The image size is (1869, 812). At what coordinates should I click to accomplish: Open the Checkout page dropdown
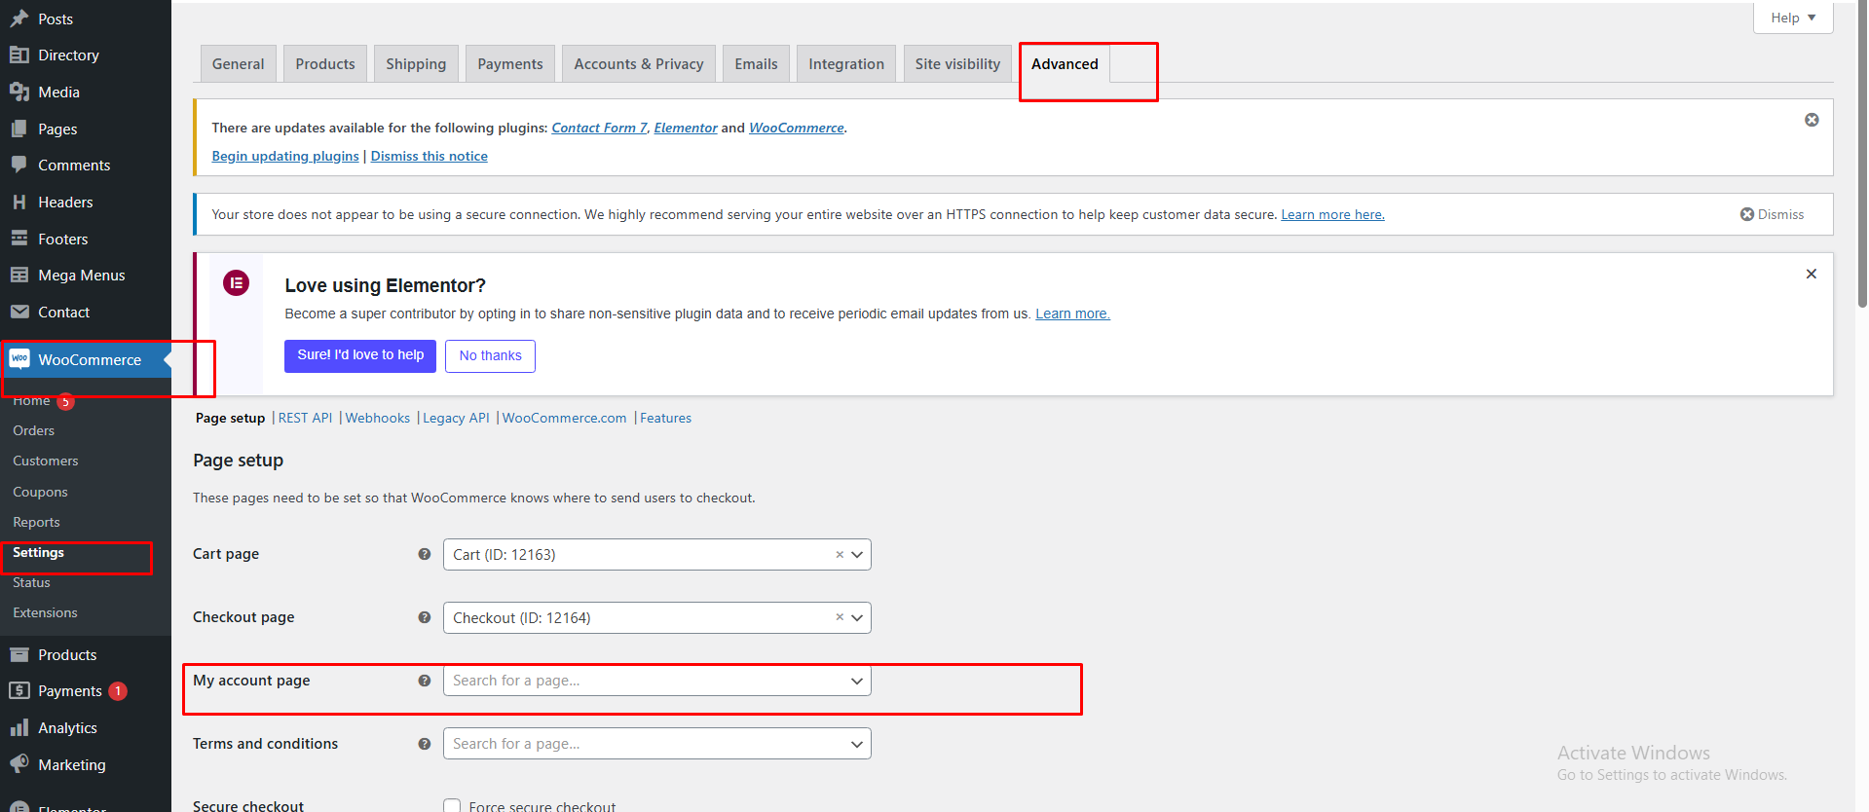pyautogui.click(x=656, y=617)
